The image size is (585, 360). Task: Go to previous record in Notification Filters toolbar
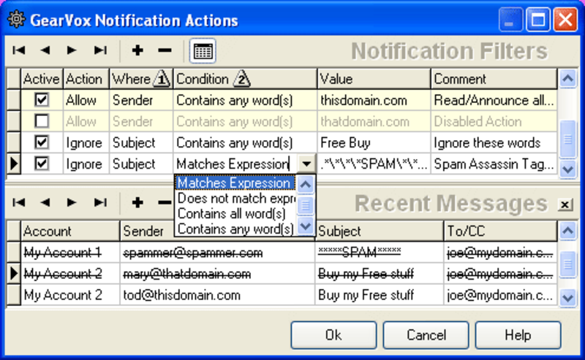pyautogui.click(x=45, y=50)
